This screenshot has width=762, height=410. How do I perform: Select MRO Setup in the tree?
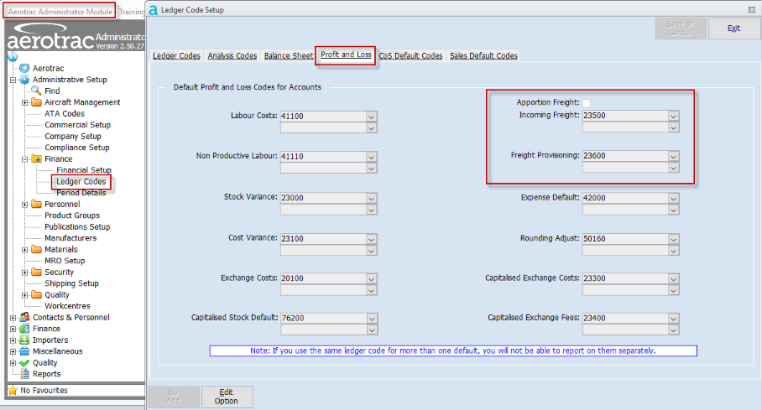pyautogui.click(x=65, y=261)
